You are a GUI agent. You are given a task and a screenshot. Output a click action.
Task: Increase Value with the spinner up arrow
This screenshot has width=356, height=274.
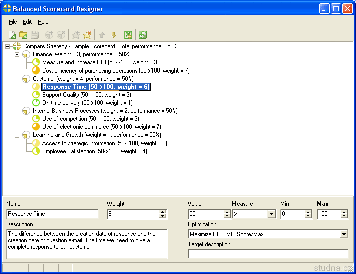tap(227, 212)
